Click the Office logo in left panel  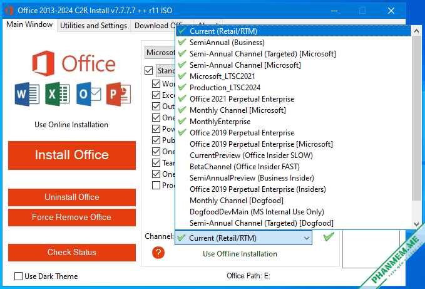(x=74, y=63)
